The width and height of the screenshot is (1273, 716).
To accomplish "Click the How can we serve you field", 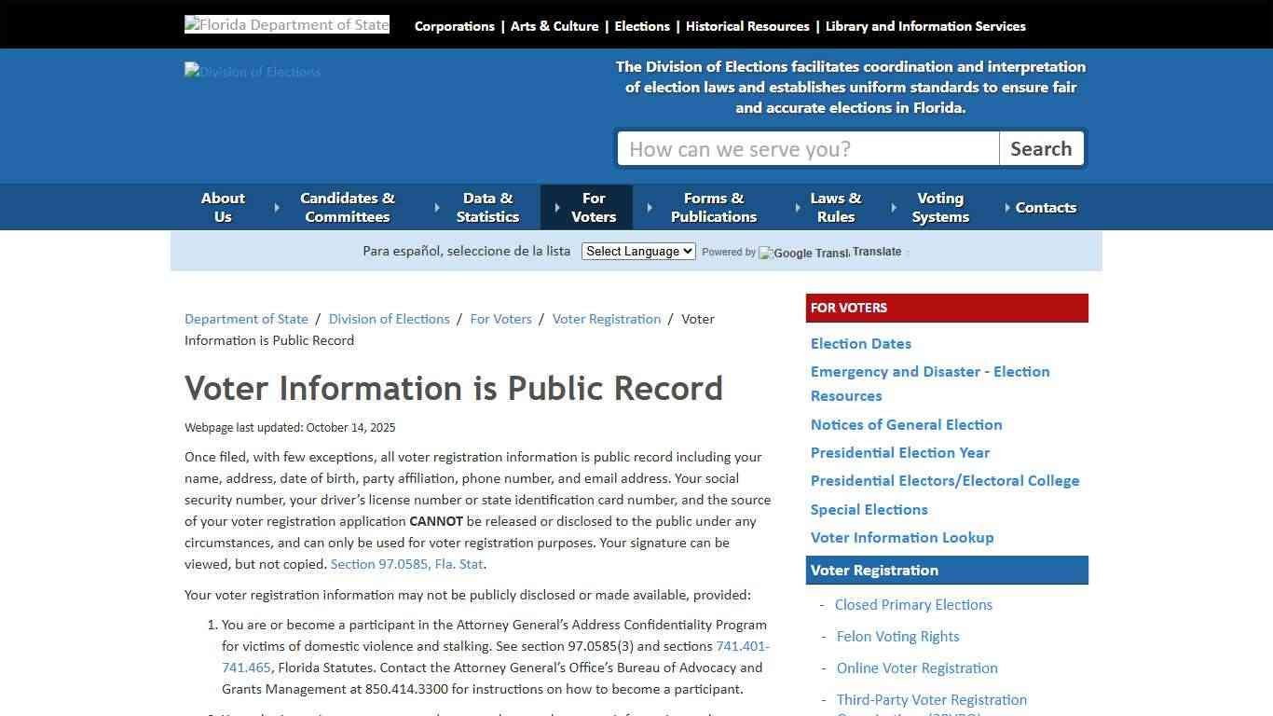I will click(x=807, y=148).
